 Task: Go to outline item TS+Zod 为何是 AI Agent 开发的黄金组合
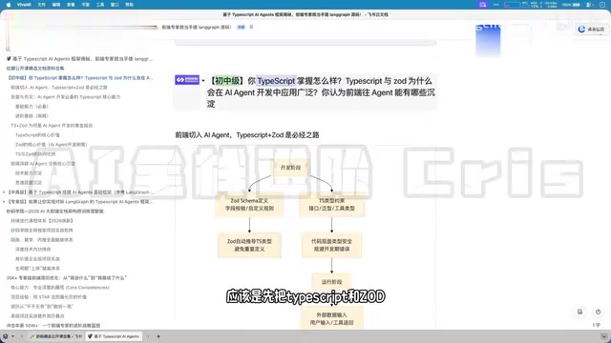coord(52,125)
